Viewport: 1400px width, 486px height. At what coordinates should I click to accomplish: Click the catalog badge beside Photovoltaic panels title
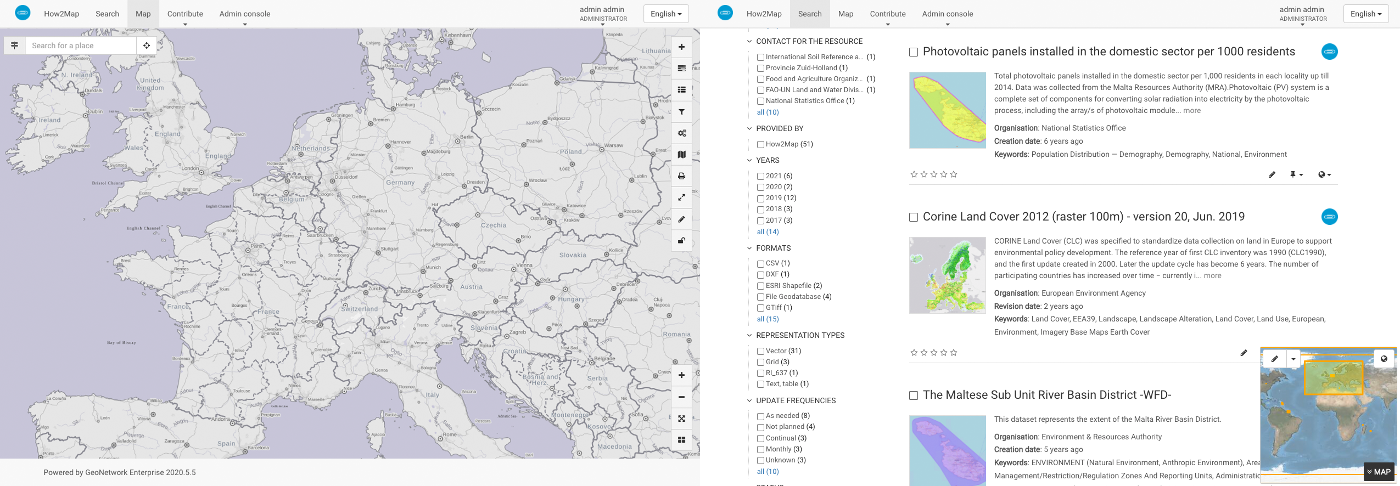(x=1329, y=52)
